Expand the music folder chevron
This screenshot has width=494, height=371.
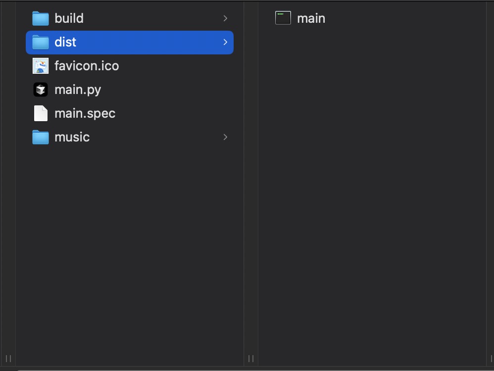tap(225, 137)
